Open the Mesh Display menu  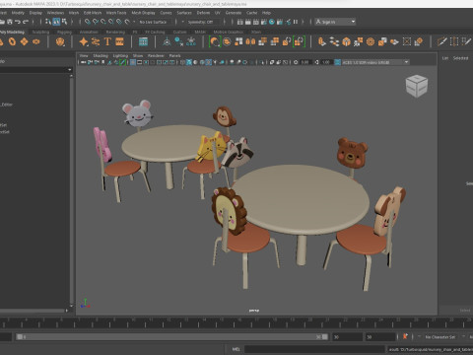tap(143, 13)
